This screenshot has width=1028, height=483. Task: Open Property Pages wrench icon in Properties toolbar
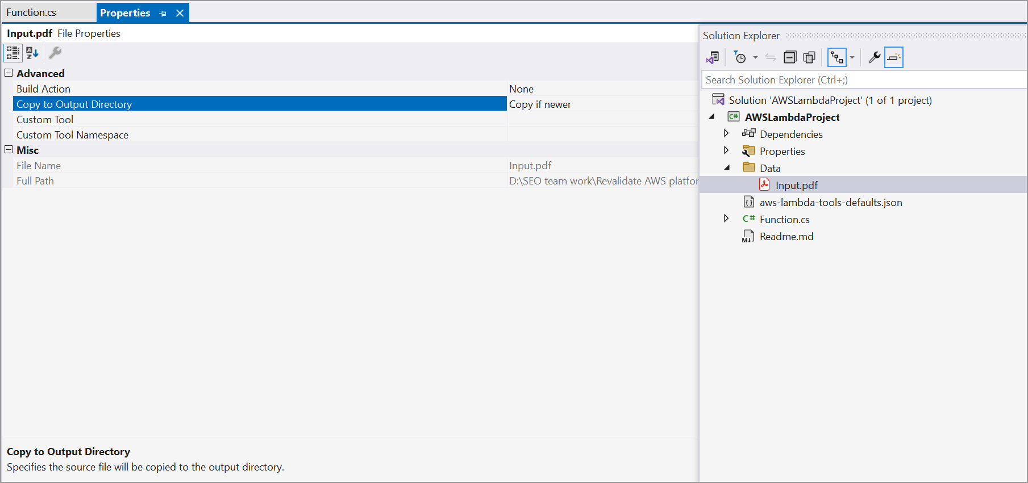pos(55,53)
